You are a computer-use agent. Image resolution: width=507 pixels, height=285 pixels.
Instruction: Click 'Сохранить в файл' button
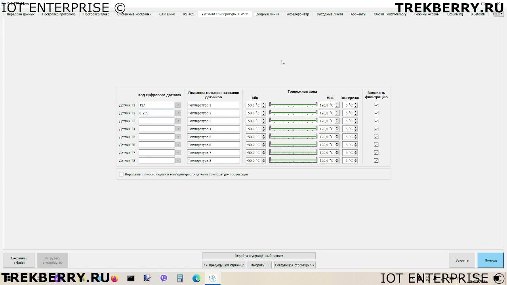pos(19,260)
